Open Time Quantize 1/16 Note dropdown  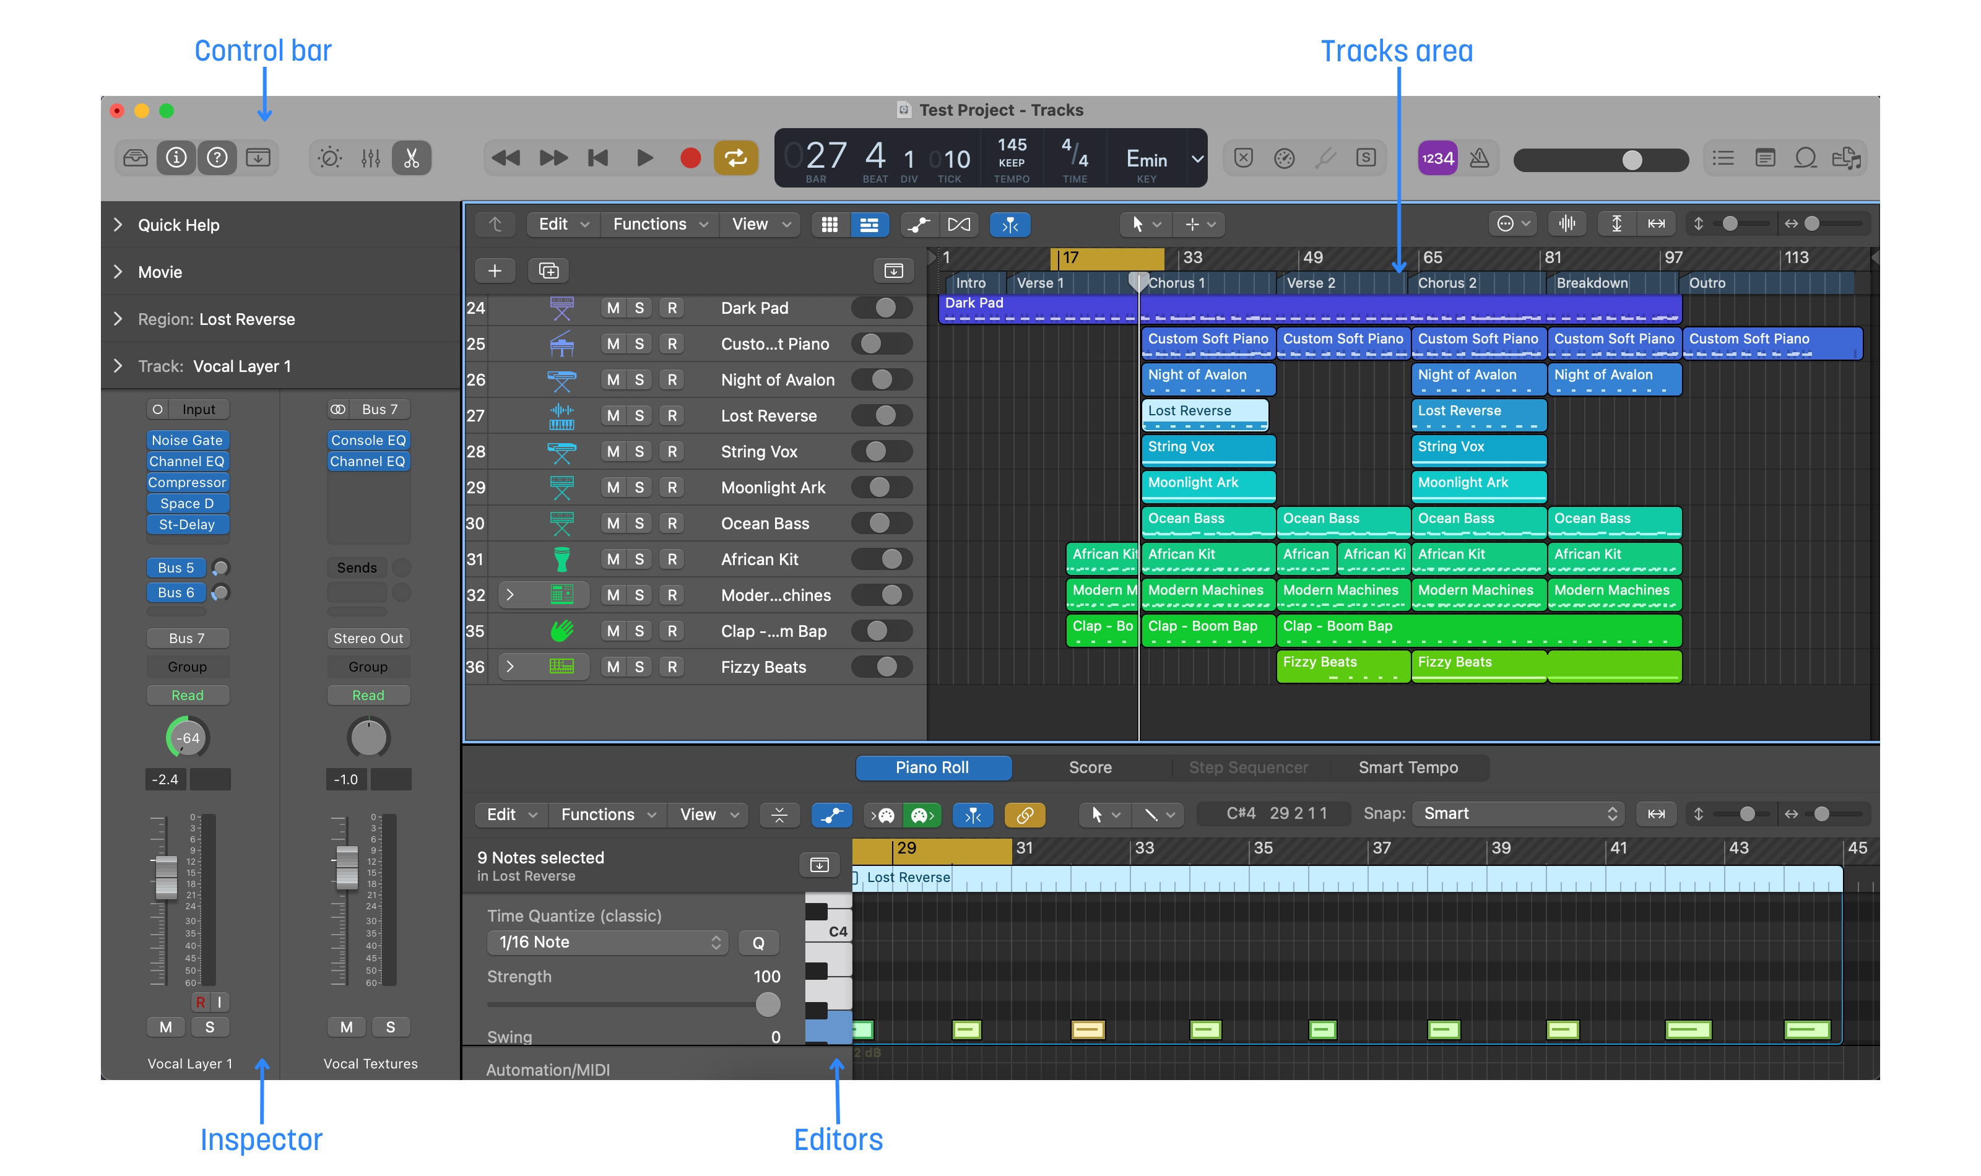pos(607,942)
